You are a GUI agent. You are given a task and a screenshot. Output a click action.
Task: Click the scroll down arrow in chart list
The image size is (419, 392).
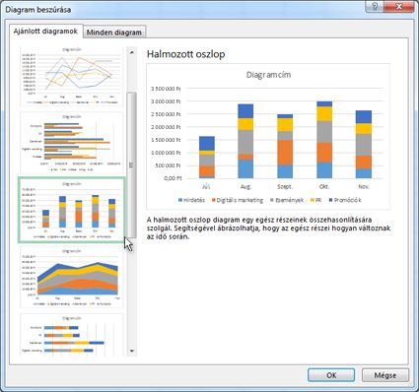132,351
